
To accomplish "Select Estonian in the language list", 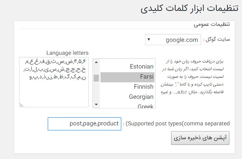I will tap(127, 67).
